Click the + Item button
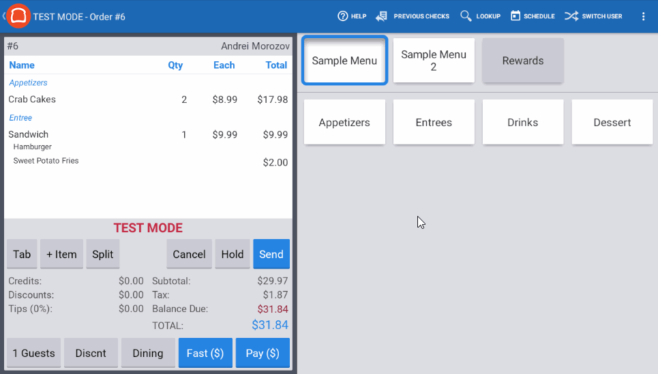Screen dimensions: 658x374 (x=61, y=254)
